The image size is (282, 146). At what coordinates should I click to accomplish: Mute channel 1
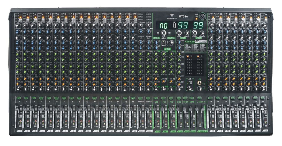[x=19, y=98]
